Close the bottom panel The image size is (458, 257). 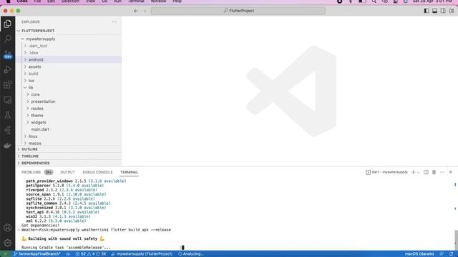tap(451, 172)
